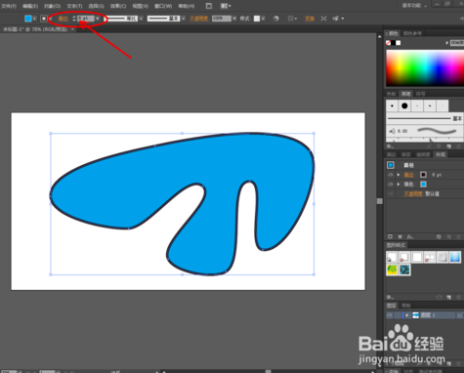Click the blue fill color swatch in control bar
This screenshot has width=464, height=373.
(x=28, y=19)
